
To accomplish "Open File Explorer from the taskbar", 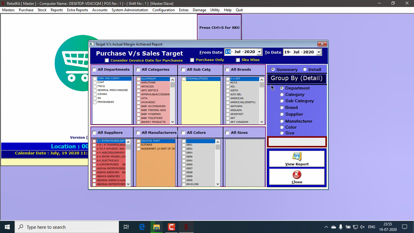I will click(x=157, y=227).
